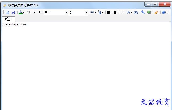Click the blue help question mark icon

164,12
